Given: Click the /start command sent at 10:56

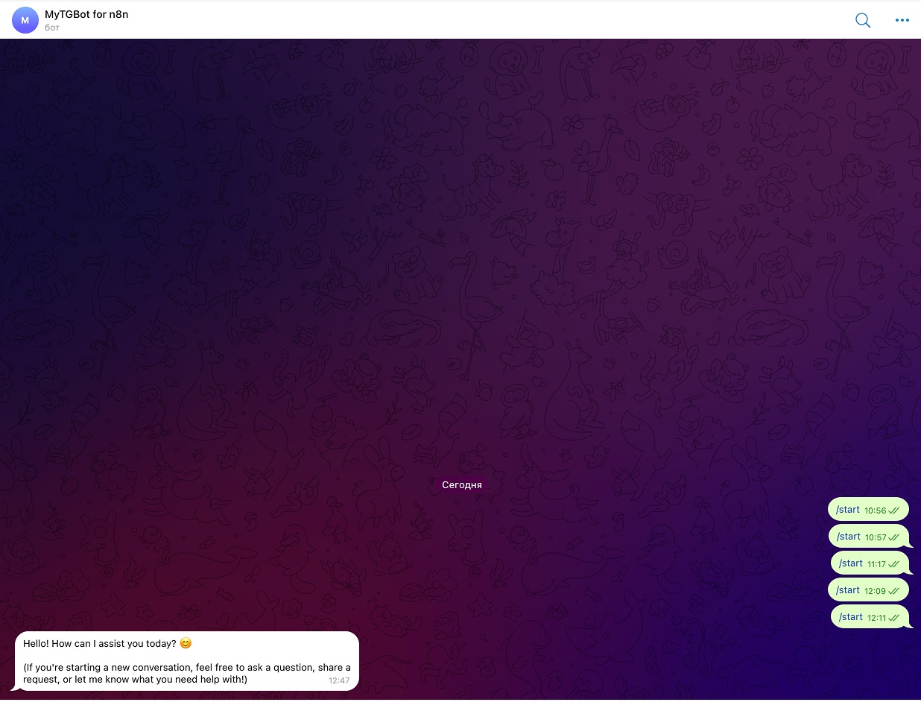Looking at the screenshot, I should [x=848, y=510].
